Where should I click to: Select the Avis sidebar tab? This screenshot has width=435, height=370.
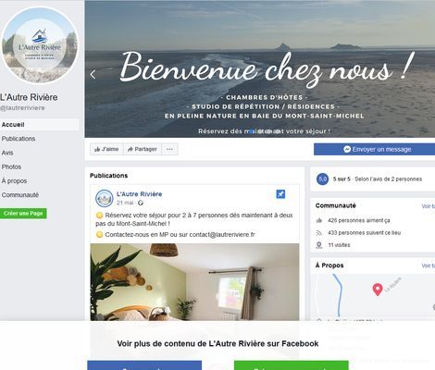pyautogui.click(x=7, y=153)
